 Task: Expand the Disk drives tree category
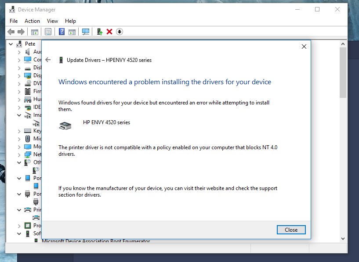point(19,68)
